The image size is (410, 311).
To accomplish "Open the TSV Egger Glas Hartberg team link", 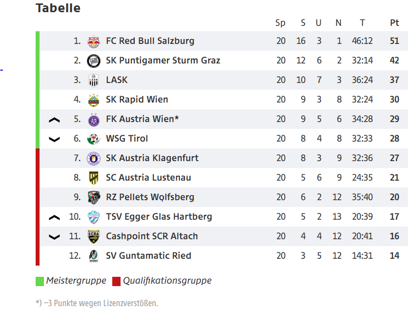I will [159, 217].
